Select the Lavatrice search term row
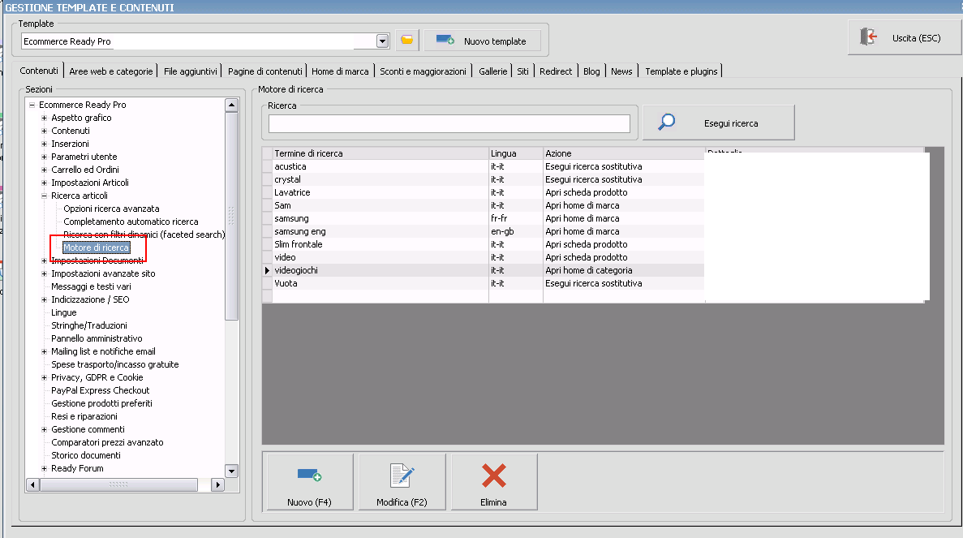This screenshot has height=538, width=963. (x=293, y=192)
